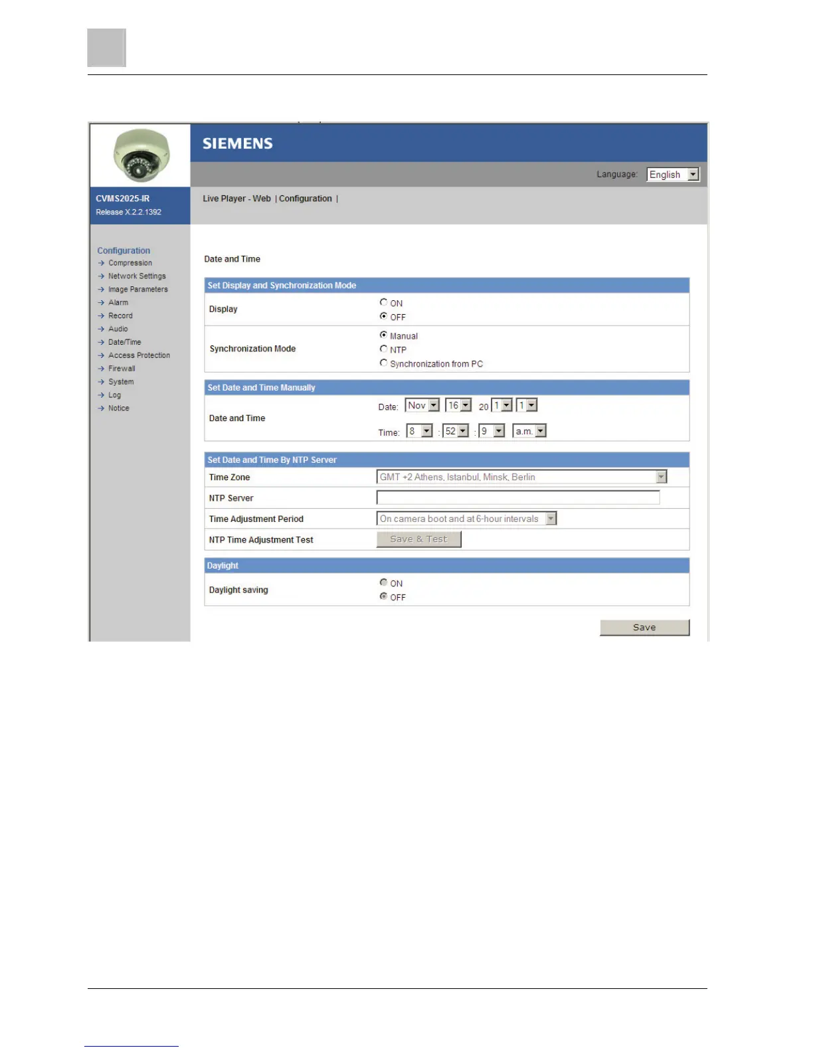Open the Time Zone dropdown
This screenshot has height=1052, width=813.
click(521, 477)
